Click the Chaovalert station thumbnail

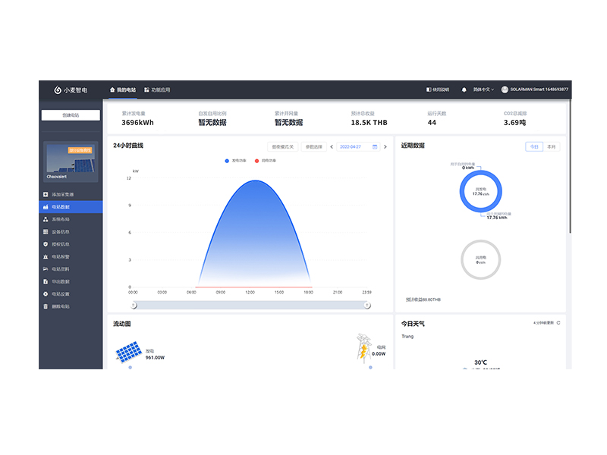pos(71,162)
